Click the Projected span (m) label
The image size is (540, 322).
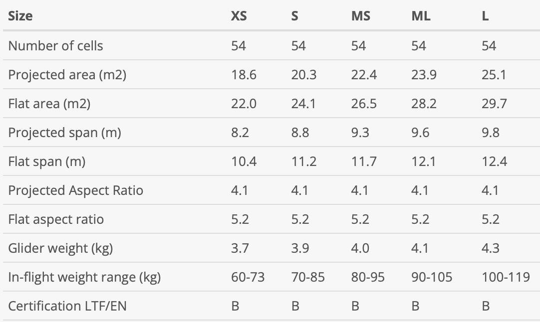click(64, 133)
